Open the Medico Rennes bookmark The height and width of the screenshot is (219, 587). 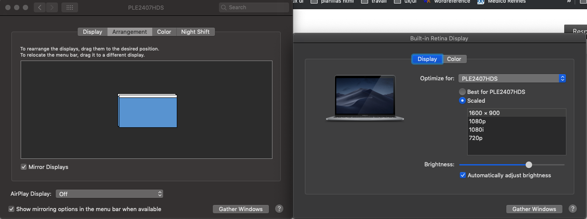(x=502, y=2)
